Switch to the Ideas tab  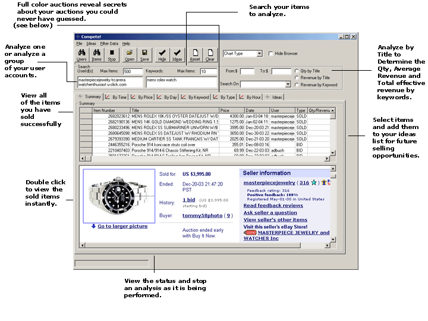pyautogui.click(x=274, y=97)
